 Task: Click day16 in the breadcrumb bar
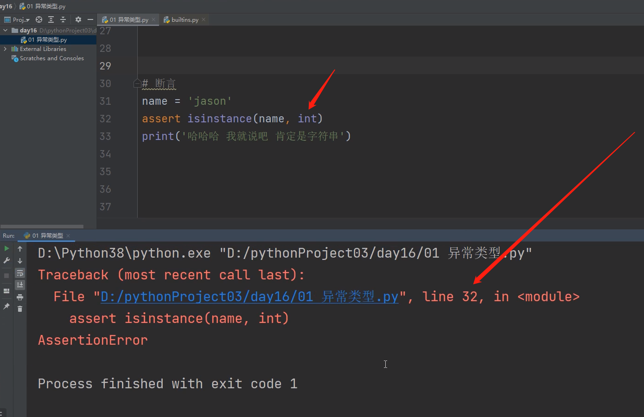6,6
